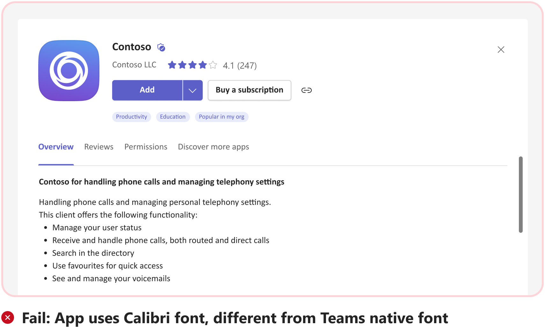Click the Contoso app title
Image resolution: width=545 pixels, height=327 pixels.
(132, 47)
